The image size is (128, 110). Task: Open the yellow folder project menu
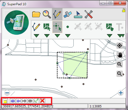coord(36,14)
